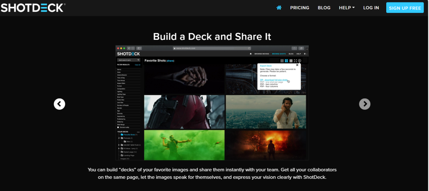The height and width of the screenshot is (191, 429).
Task: Select the Splash page deck
Action: [129, 152]
